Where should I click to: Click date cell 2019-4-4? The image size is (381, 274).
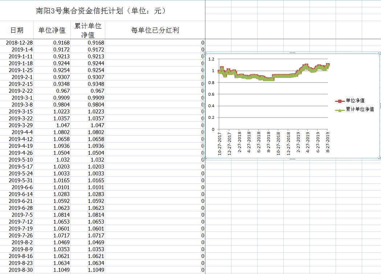coord(17,132)
